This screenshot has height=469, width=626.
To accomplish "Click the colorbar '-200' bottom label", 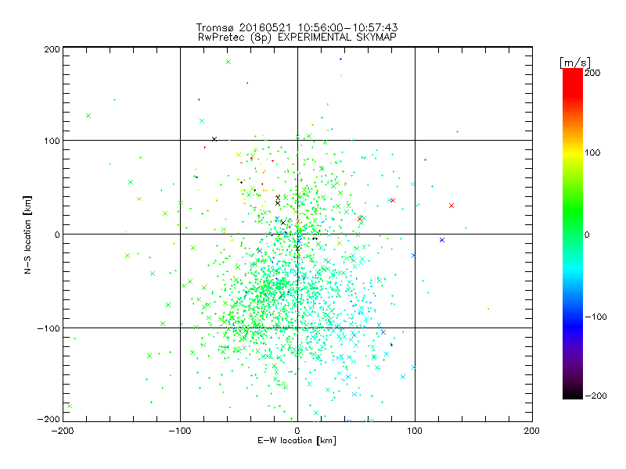I will [595, 396].
